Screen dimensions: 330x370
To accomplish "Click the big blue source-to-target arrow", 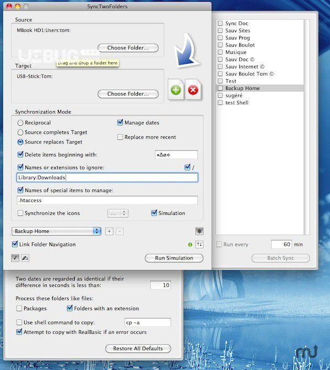I will pos(186,50).
